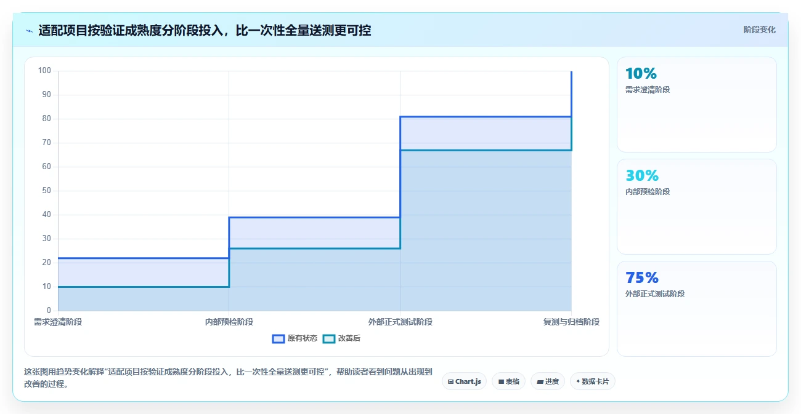Click the 原有状态 legend color box
Viewport: 801px width, 414px height.
[279, 338]
